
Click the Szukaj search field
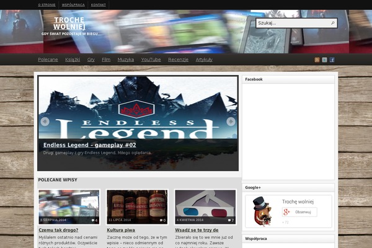(296, 23)
